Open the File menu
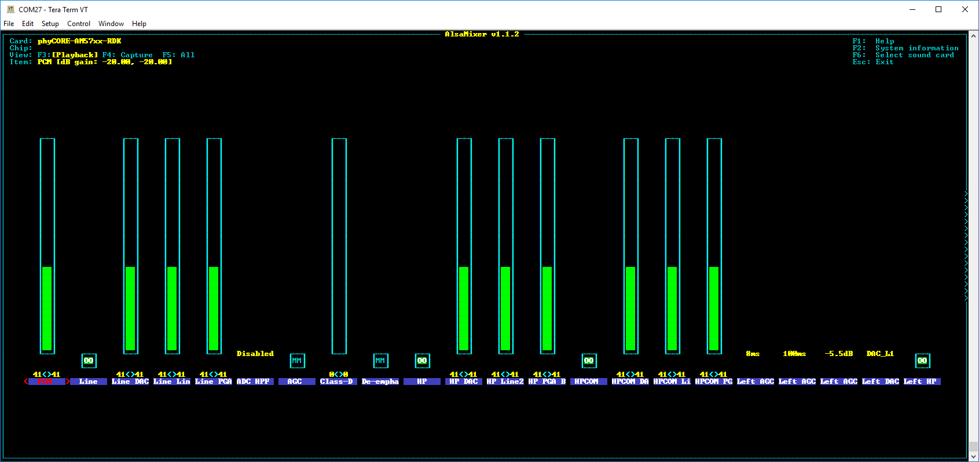This screenshot has height=462, width=979. coord(9,24)
